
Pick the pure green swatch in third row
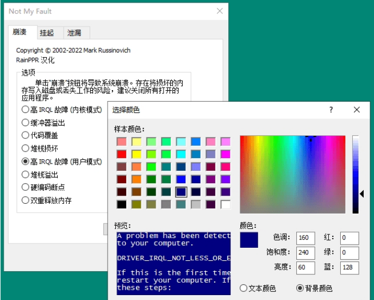click(x=151, y=166)
